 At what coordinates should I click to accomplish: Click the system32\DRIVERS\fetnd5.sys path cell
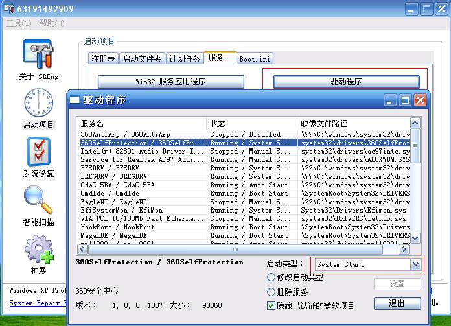pos(354,218)
